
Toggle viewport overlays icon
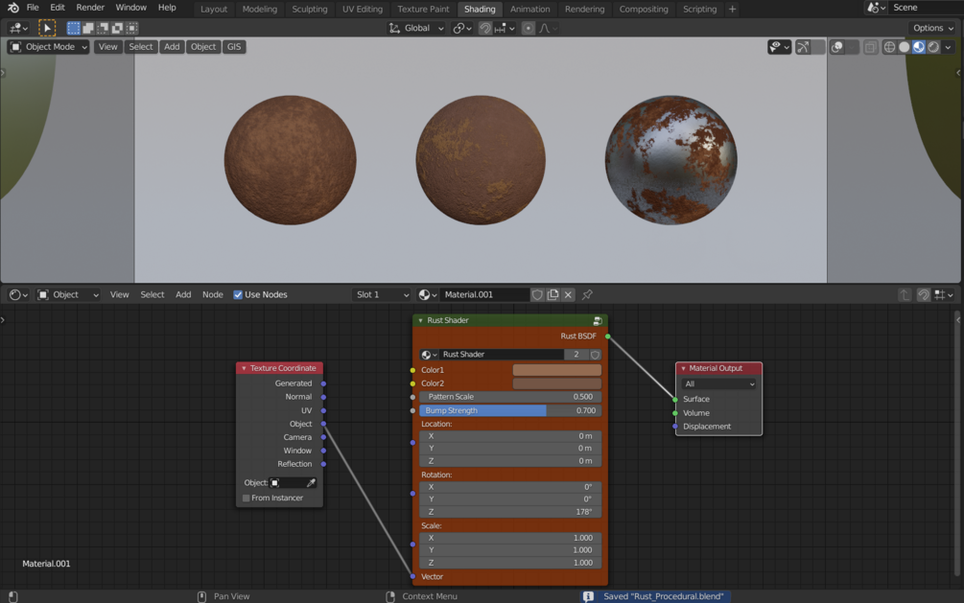click(x=836, y=47)
